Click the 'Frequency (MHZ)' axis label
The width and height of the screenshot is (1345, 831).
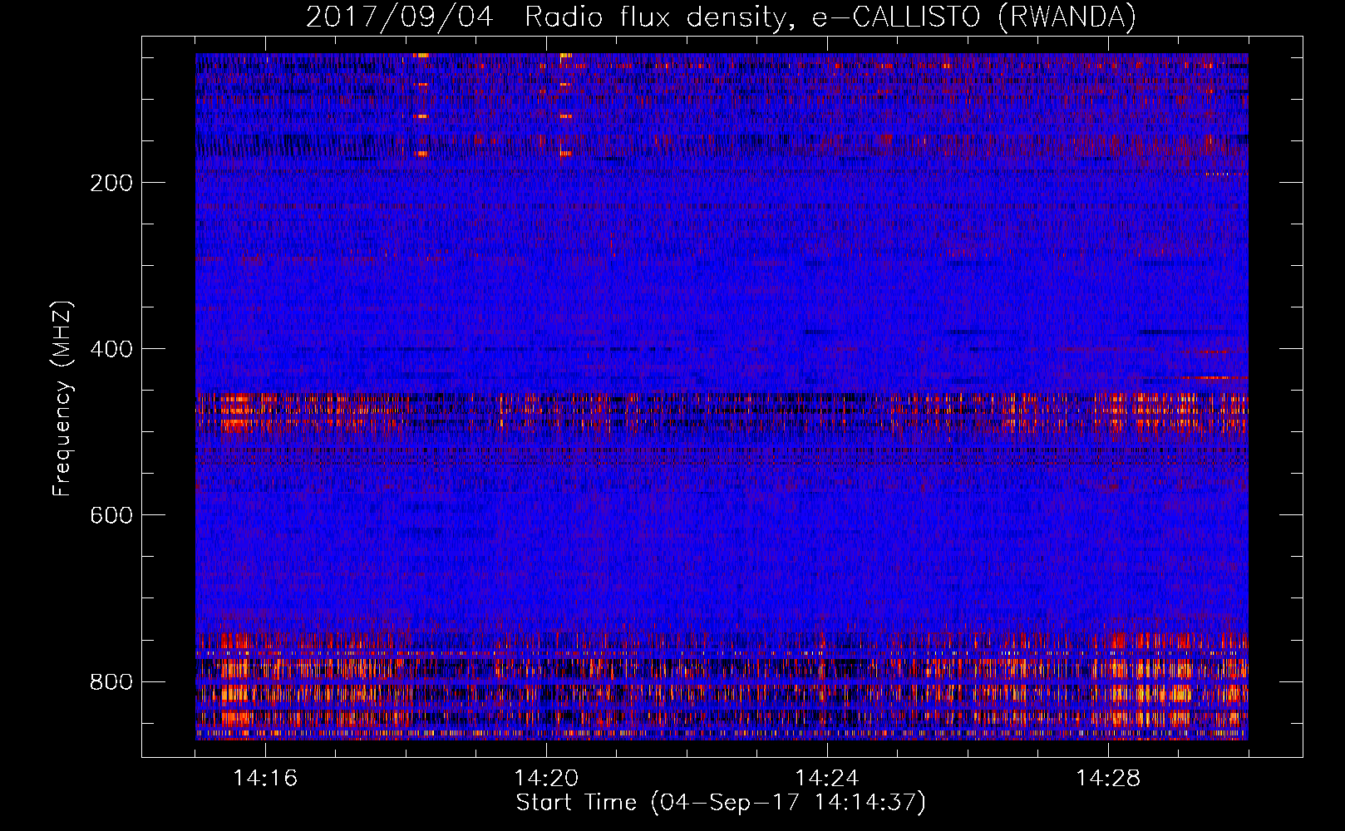coord(62,399)
